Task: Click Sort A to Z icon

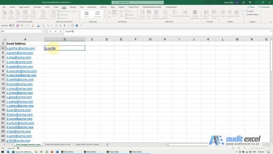Action: tap(110, 12)
